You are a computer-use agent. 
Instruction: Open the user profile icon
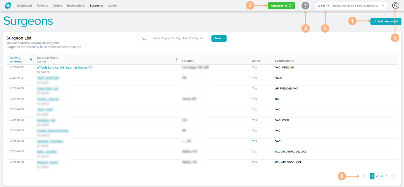pyautogui.click(x=395, y=6)
